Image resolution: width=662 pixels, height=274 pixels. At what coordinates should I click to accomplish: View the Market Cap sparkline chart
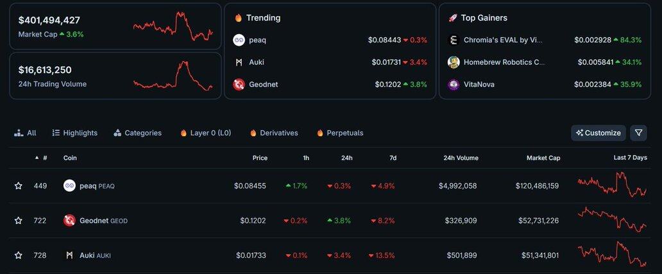173,26
